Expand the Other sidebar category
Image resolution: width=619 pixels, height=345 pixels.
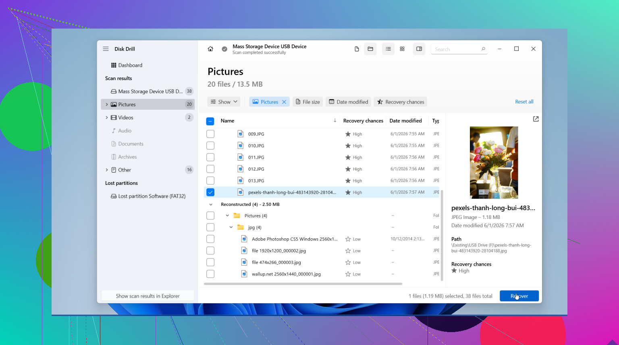pos(106,170)
